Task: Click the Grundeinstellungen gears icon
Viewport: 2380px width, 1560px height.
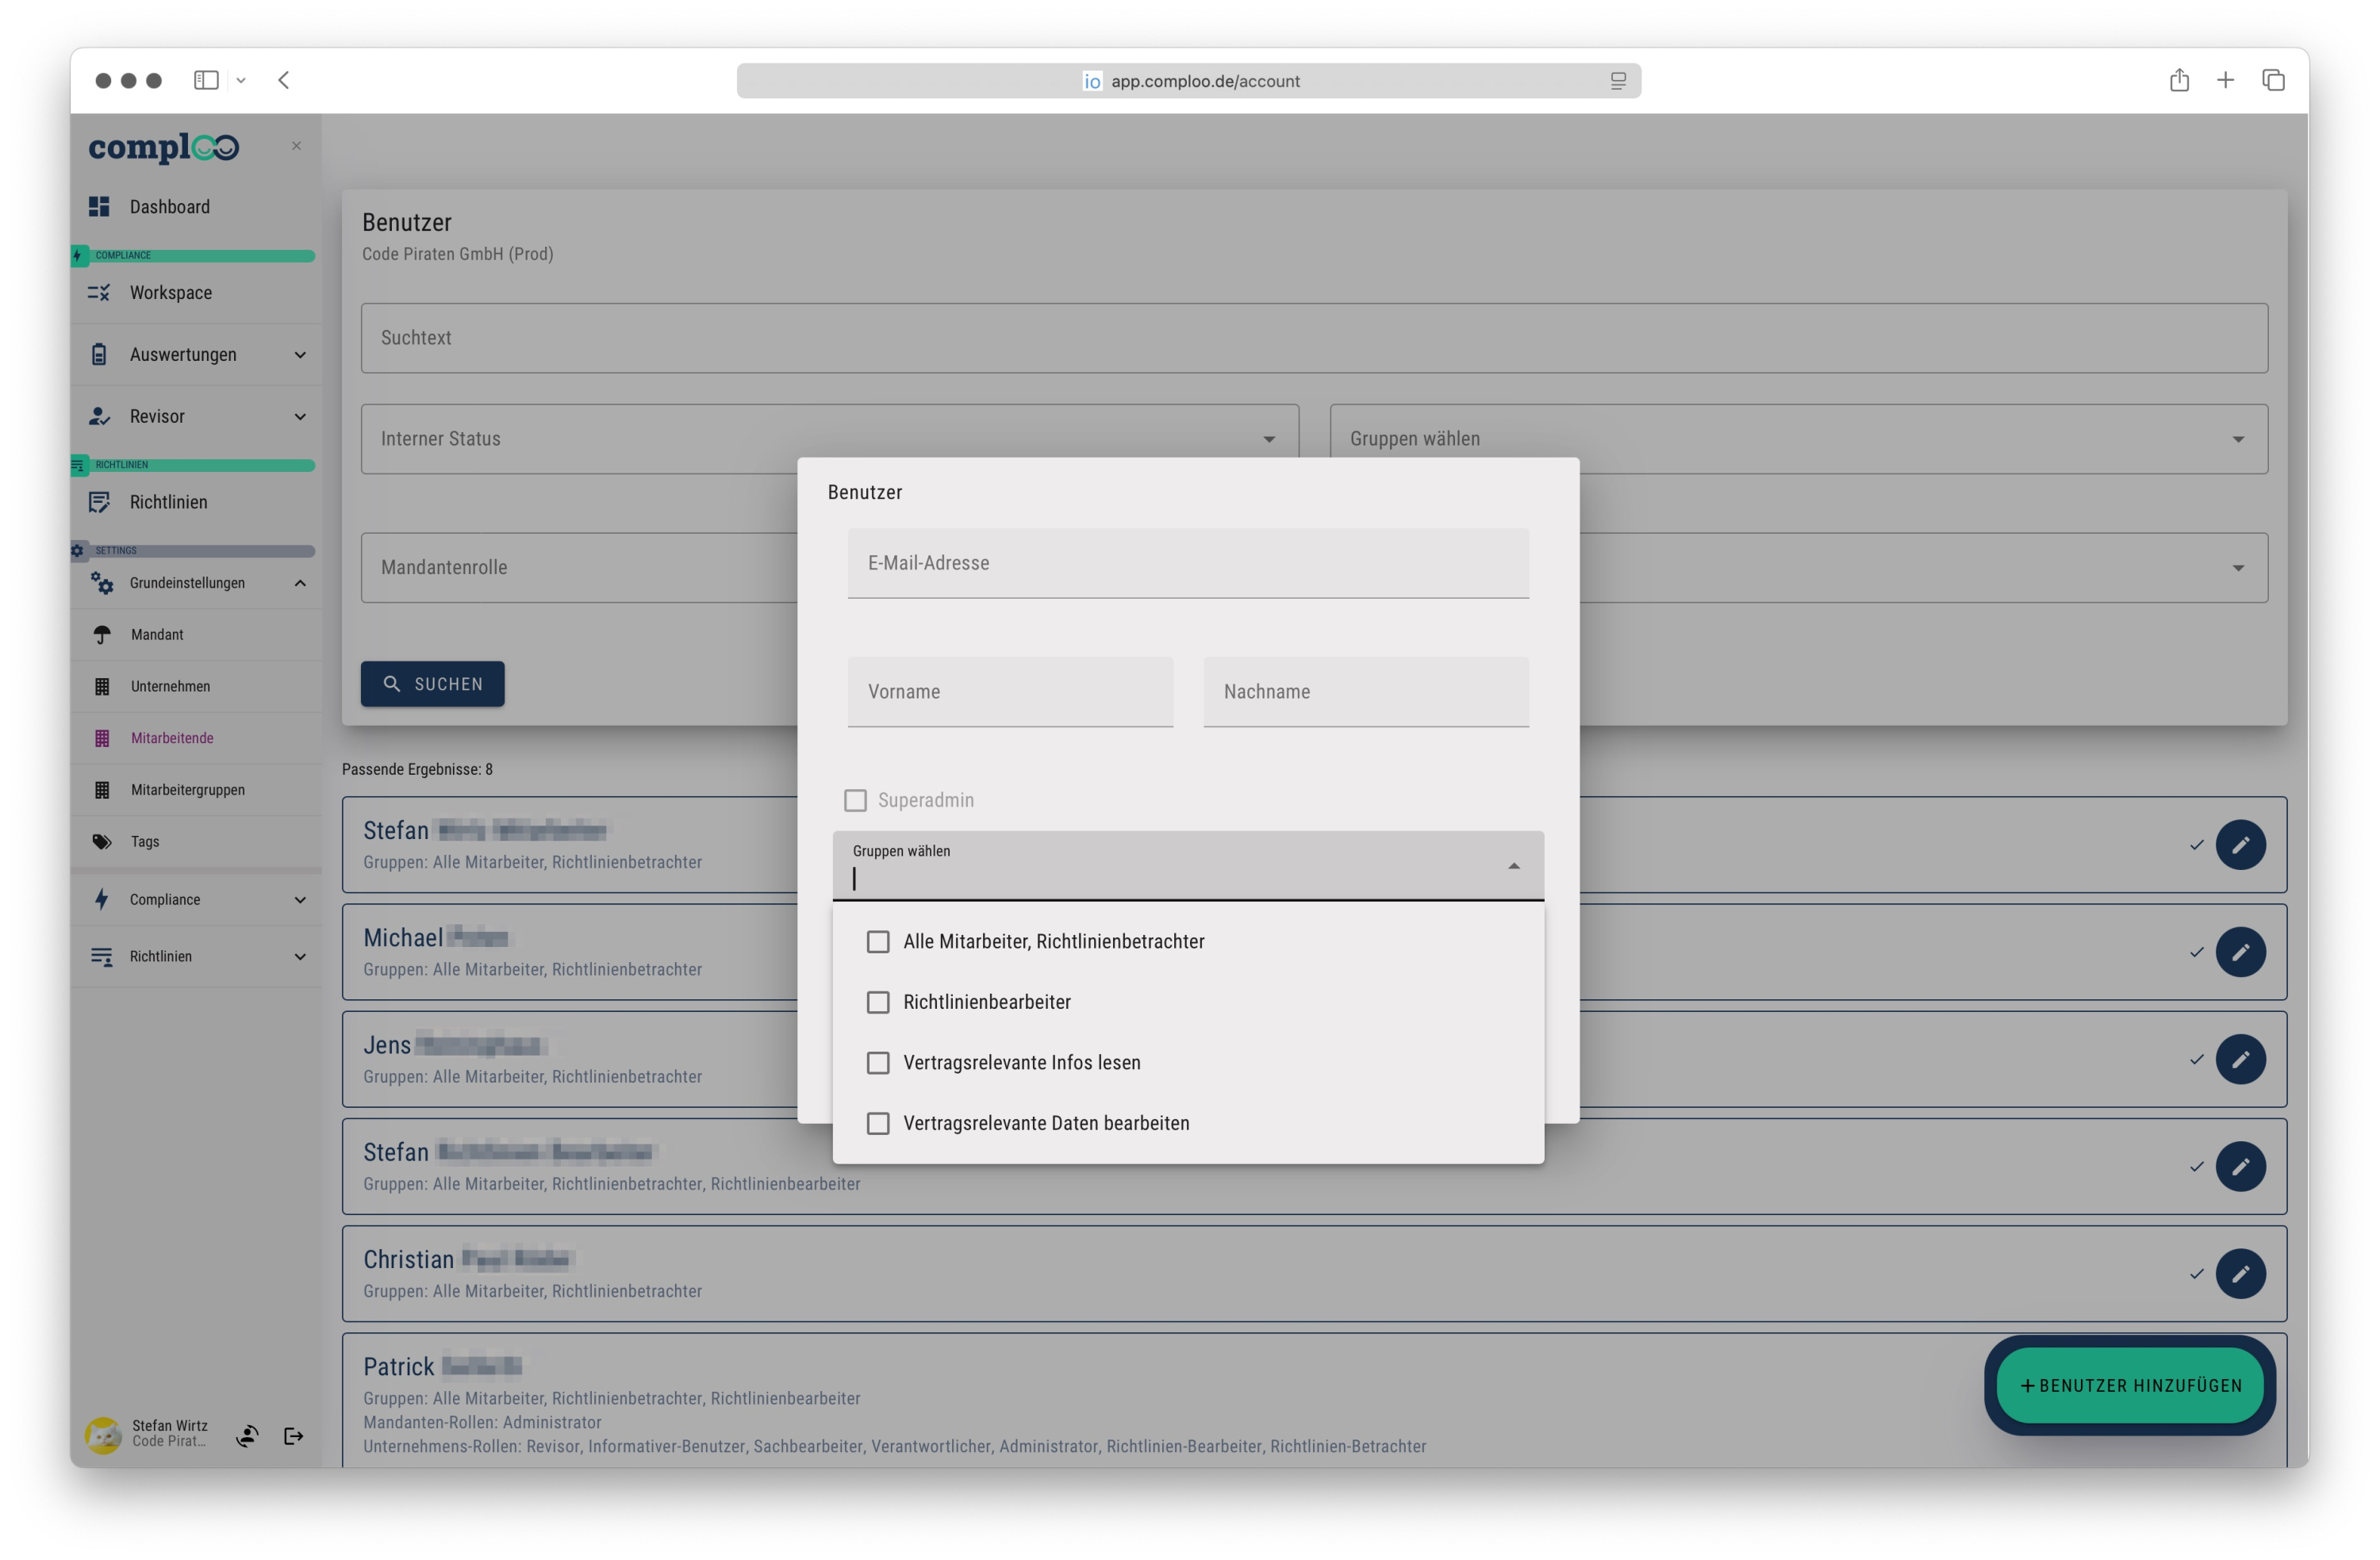Action: (x=102, y=583)
